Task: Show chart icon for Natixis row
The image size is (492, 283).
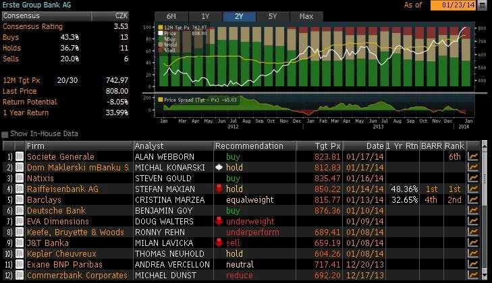Action: [473, 178]
